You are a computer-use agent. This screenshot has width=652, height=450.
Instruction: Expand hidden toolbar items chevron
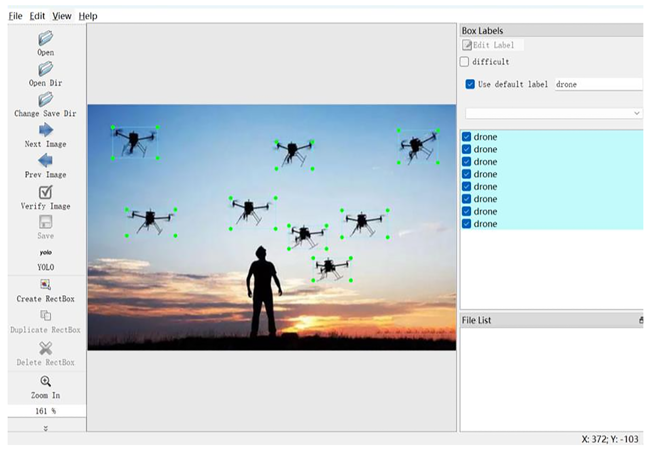45,428
